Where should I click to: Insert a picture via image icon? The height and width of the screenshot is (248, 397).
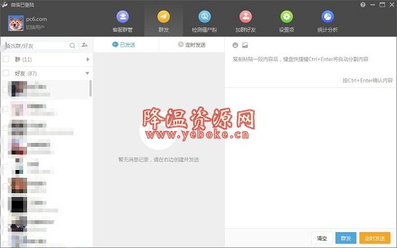(x=245, y=45)
